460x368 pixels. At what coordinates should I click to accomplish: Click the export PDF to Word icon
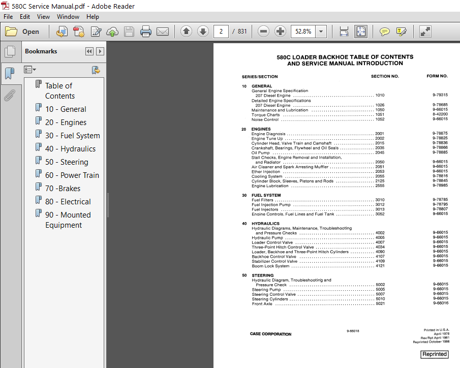click(x=62, y=32)
